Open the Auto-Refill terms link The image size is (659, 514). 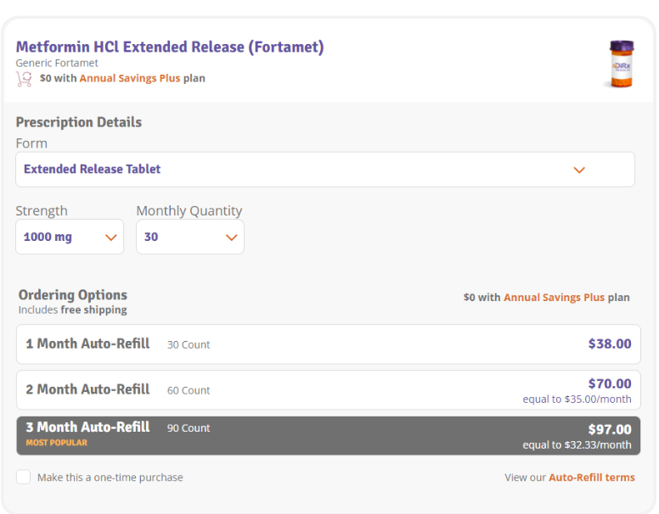coord(591,478)
